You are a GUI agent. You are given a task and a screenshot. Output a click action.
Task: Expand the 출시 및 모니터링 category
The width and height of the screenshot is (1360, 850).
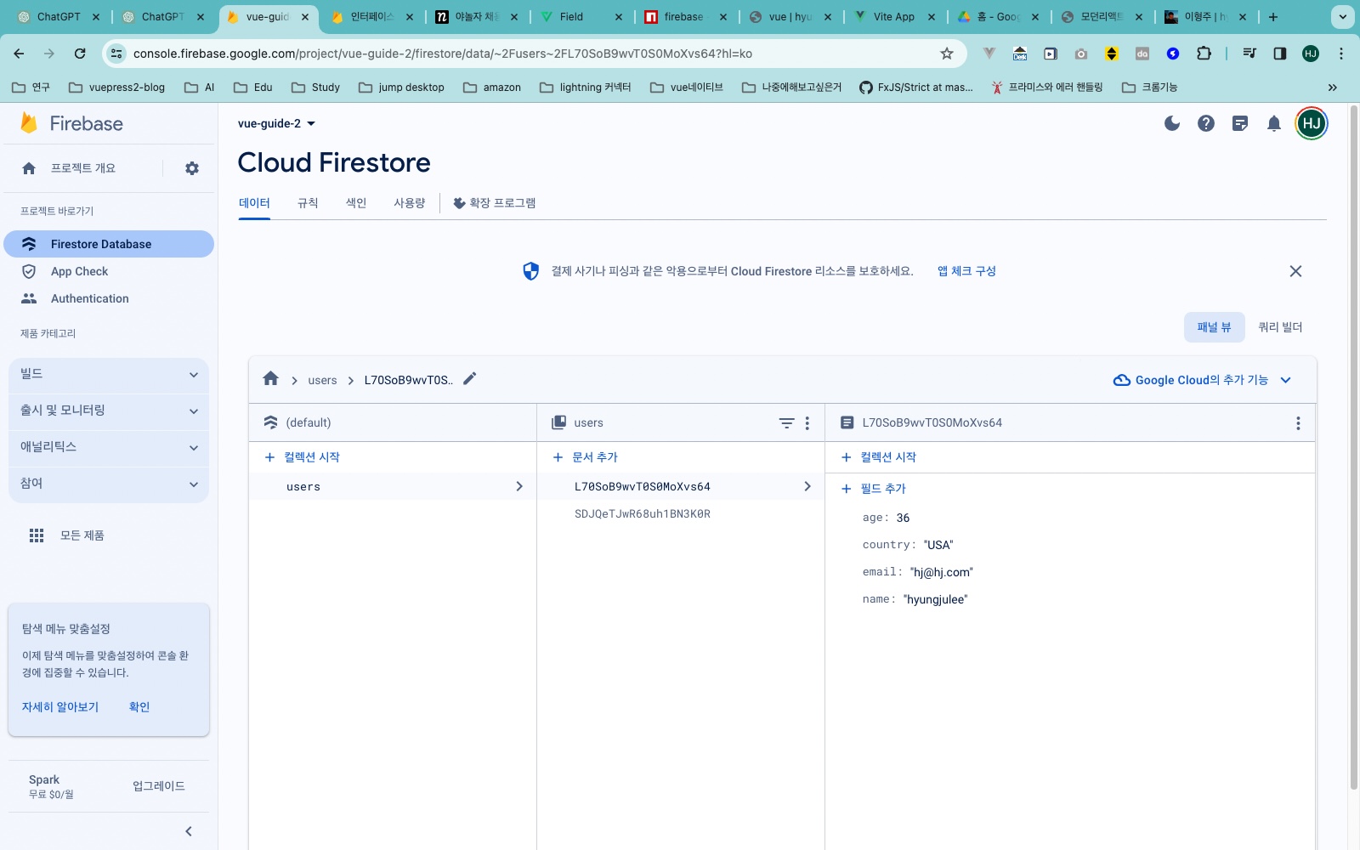(109, 411)
